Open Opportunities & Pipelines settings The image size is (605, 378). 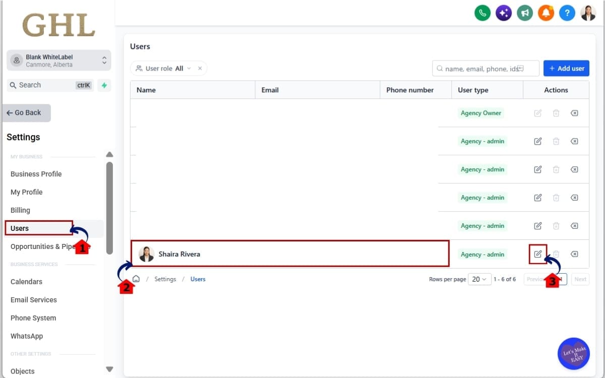click(x=43, y=246)
